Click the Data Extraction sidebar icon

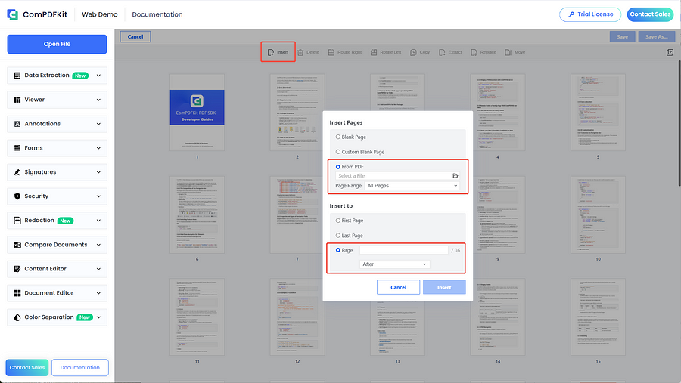(x=17, y=76)
